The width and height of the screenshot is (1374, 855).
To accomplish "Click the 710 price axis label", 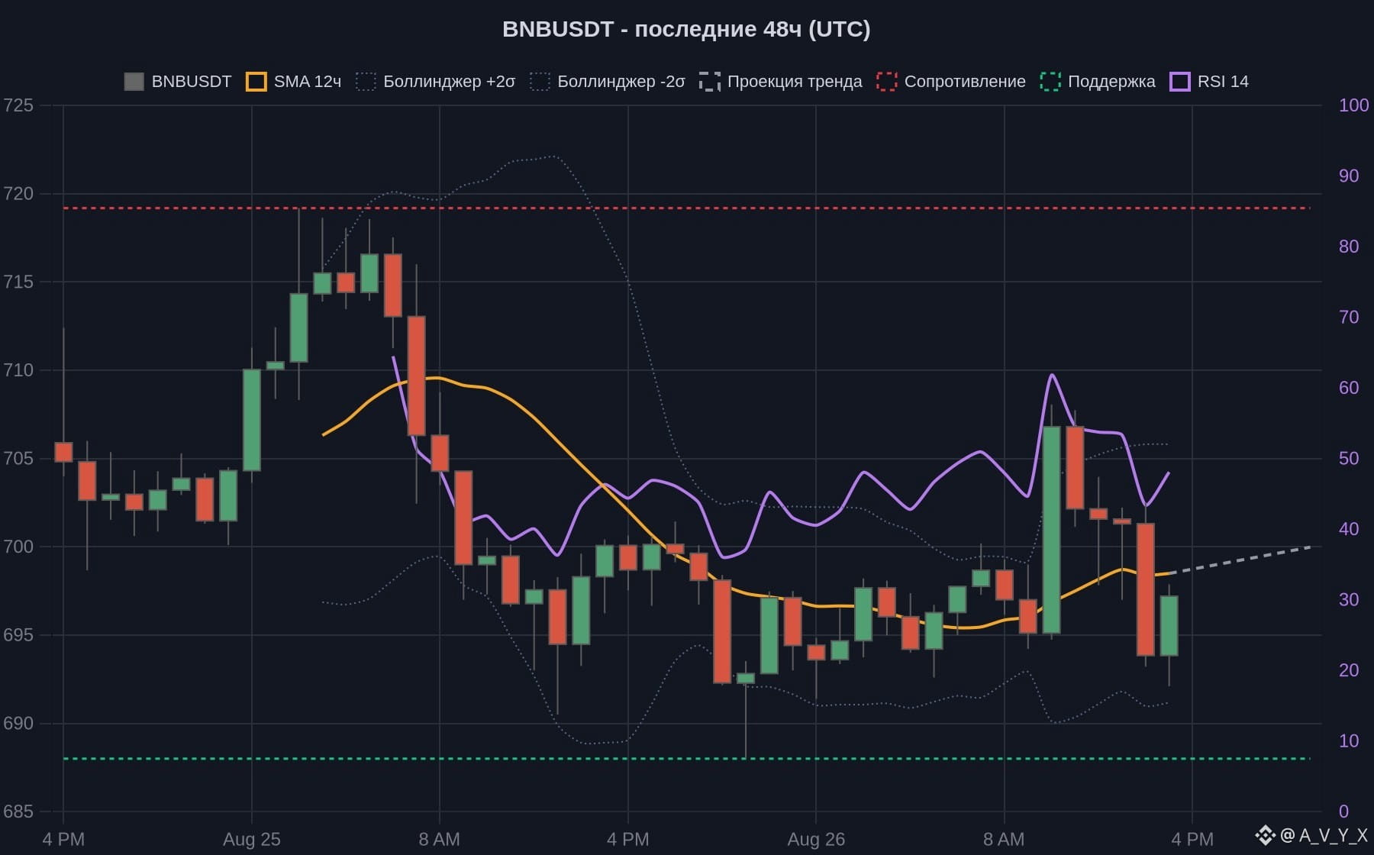I will (18, 370).
